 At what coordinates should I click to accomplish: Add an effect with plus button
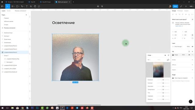pos(192,65)
